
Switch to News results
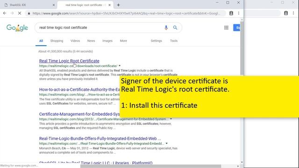pos(91,41)
